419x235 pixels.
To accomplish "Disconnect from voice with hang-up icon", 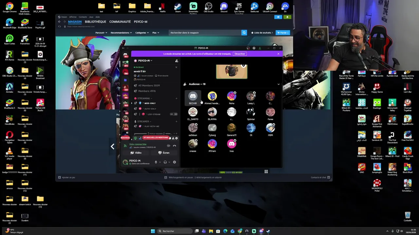I will (174, 146).
